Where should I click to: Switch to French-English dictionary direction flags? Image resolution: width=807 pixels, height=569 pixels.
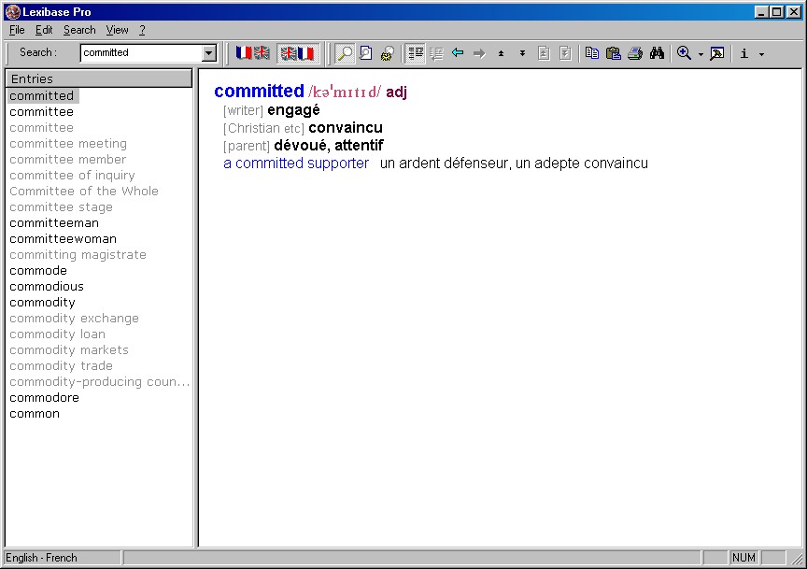coord(252,53)
